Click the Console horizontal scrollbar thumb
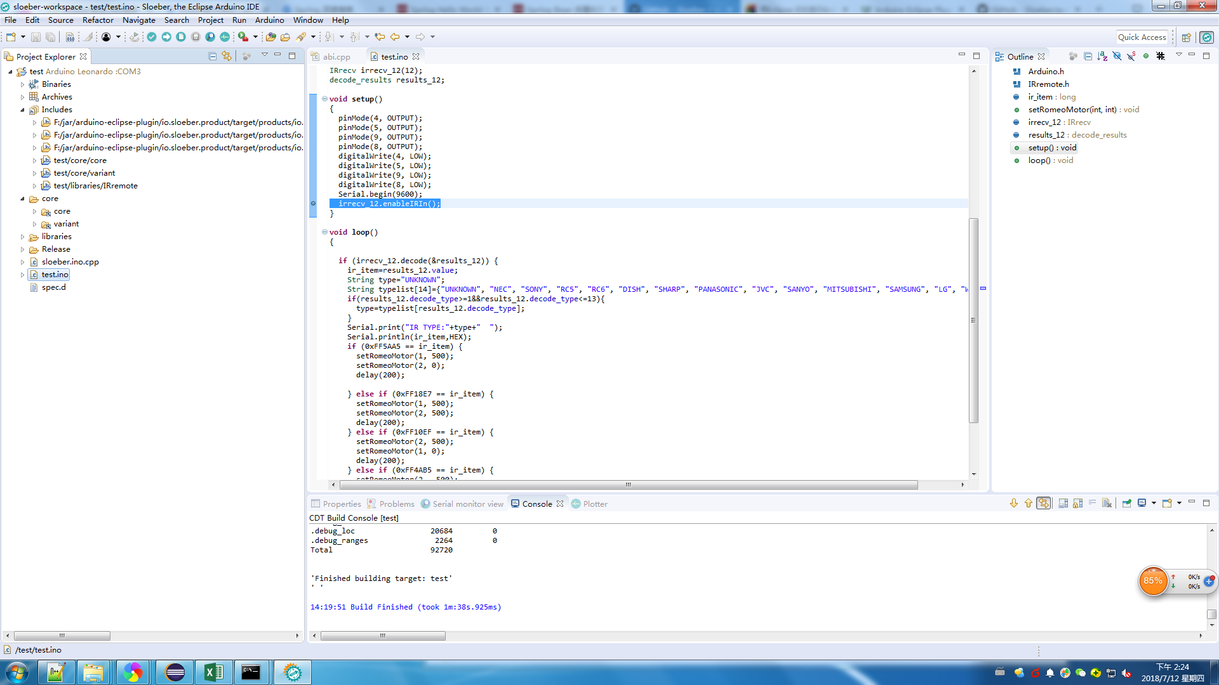The height and width of the screenshot is (685, 1219). click(383, 636)
